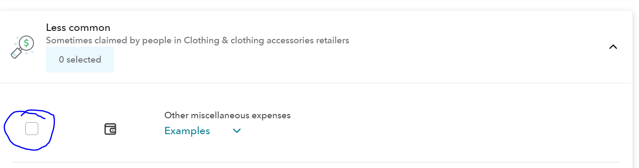The image size is (639, 168).
Task: Show examples using the teal chevron
Action: coord(237,131)
